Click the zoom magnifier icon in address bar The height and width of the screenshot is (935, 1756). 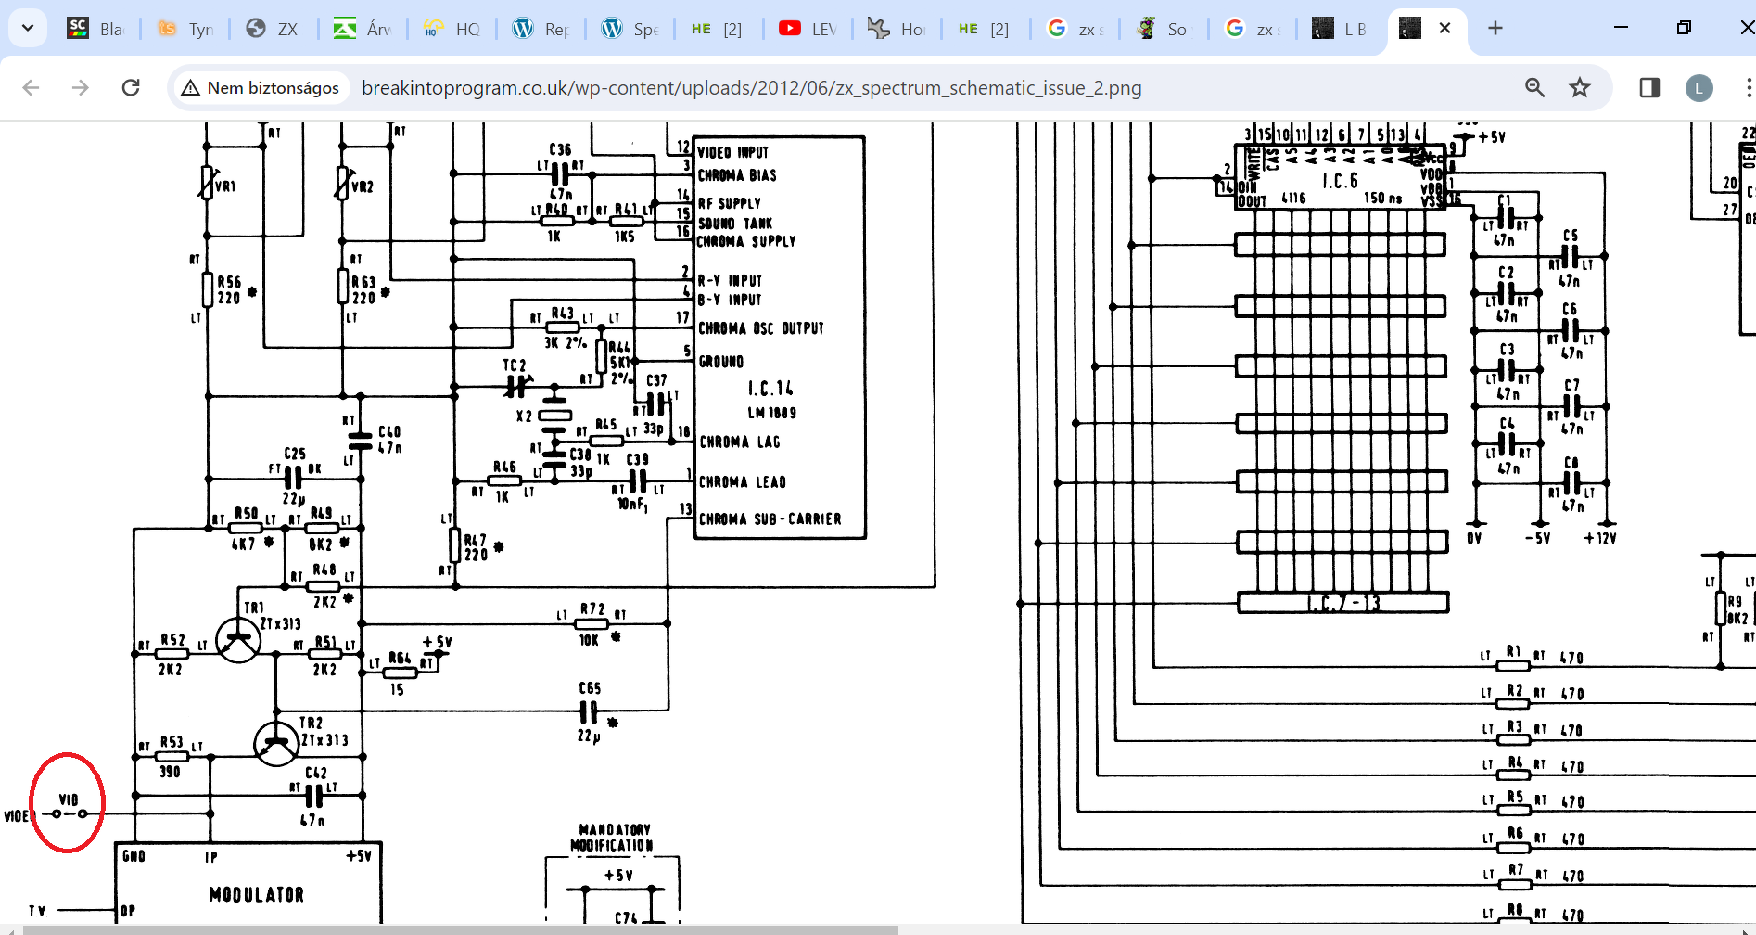[x=1534, y=87]
